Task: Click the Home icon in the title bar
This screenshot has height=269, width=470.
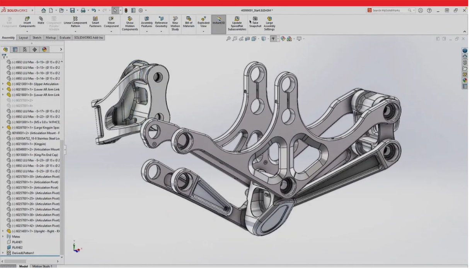Action: (43, 10)
